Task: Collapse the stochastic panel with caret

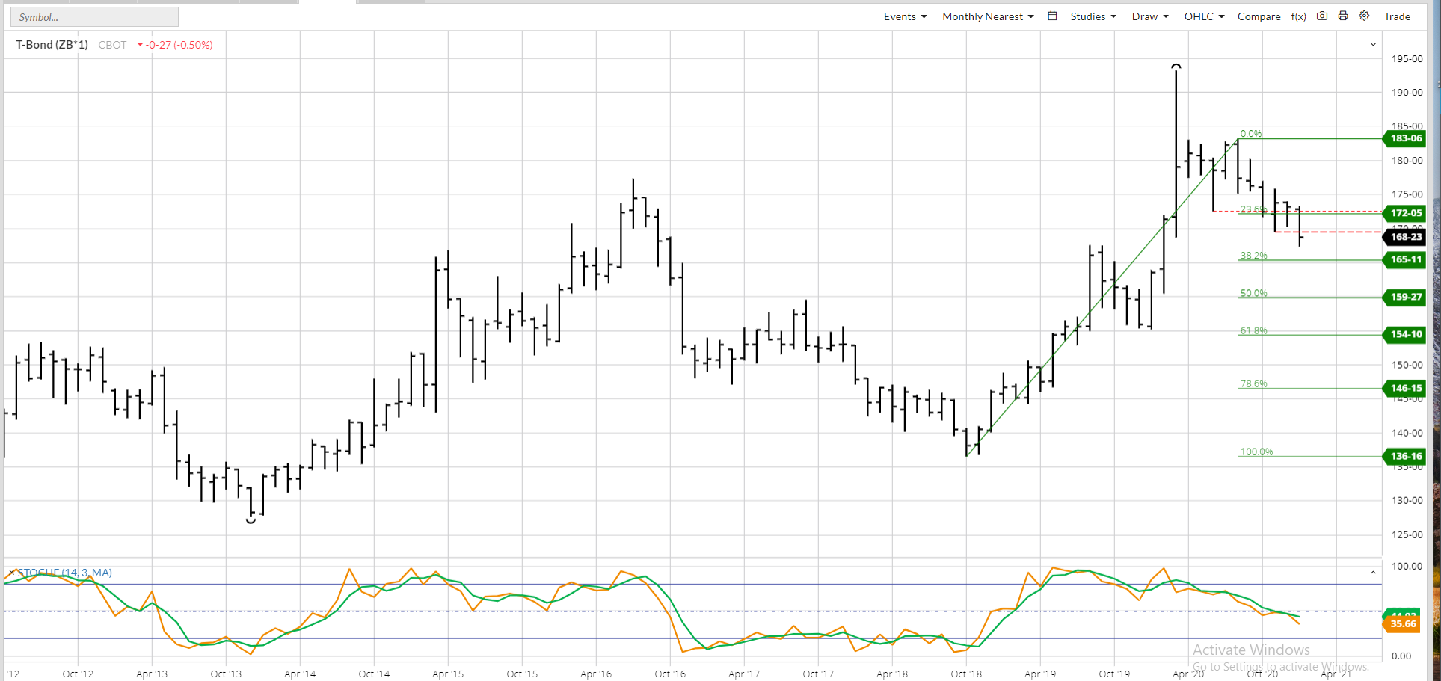Action: click(1373, 573)
